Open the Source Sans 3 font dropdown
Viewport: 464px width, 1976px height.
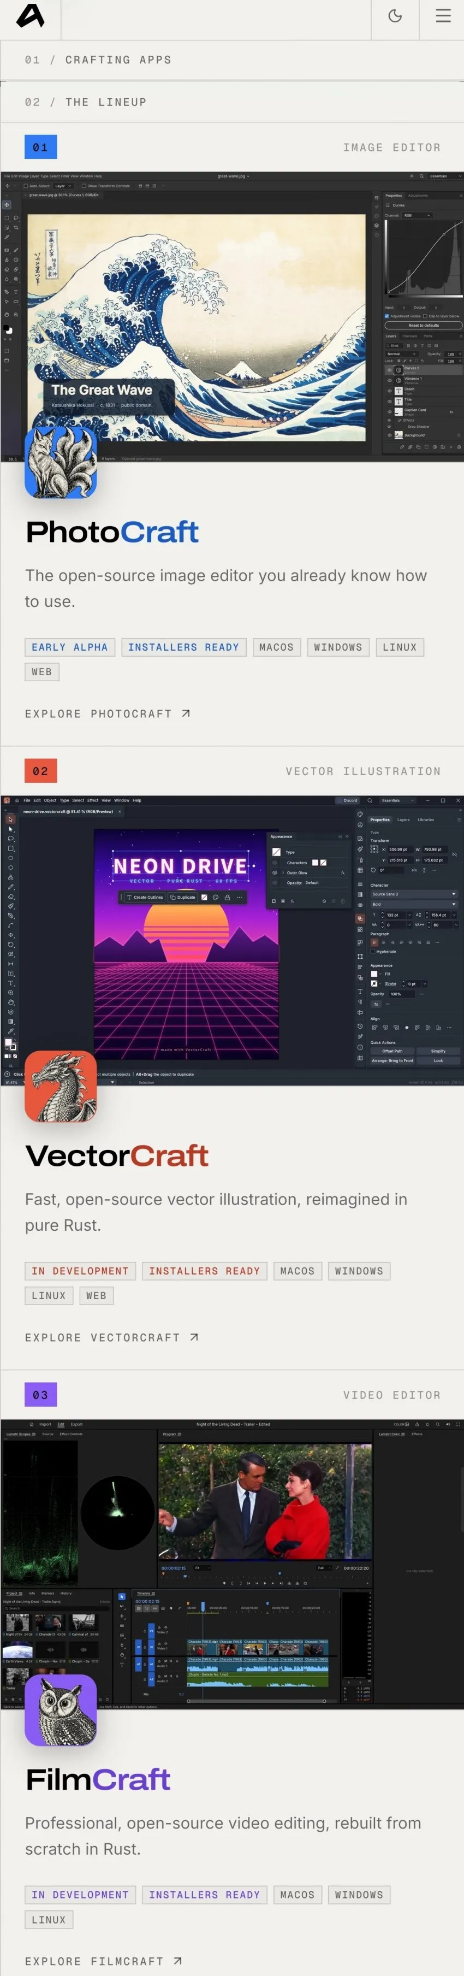413,894
